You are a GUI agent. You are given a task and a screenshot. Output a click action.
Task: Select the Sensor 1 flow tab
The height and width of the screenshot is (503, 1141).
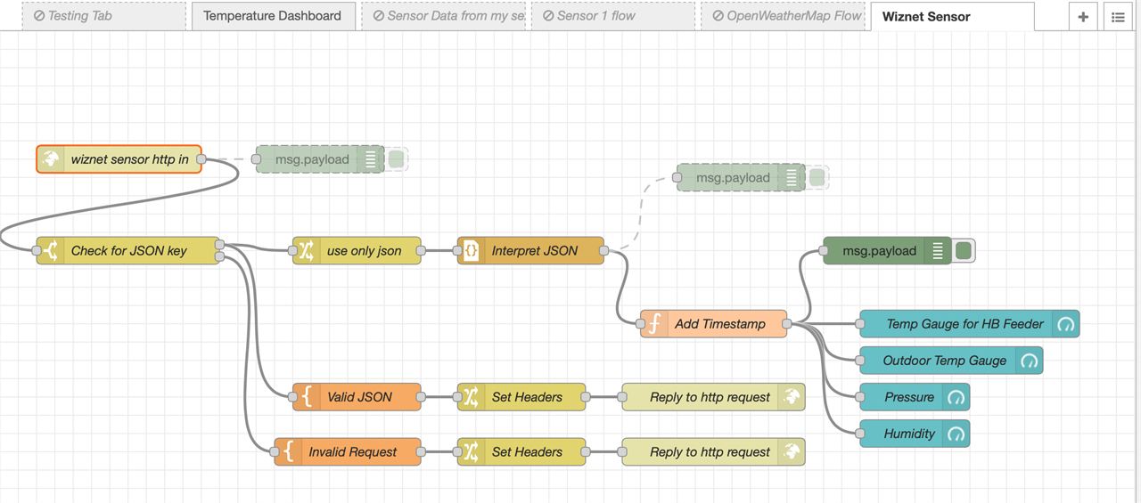click(613, 16)
